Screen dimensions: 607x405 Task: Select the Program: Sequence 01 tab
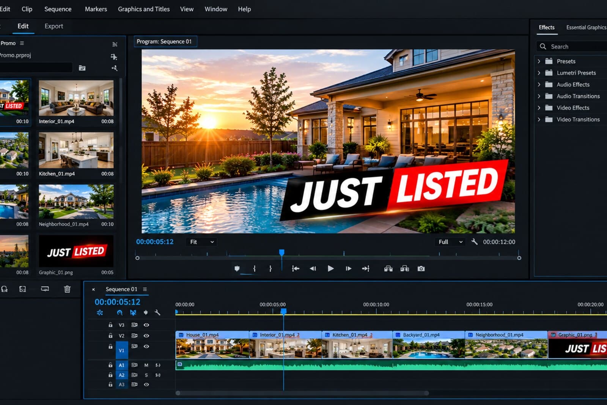tap(165, 41)
